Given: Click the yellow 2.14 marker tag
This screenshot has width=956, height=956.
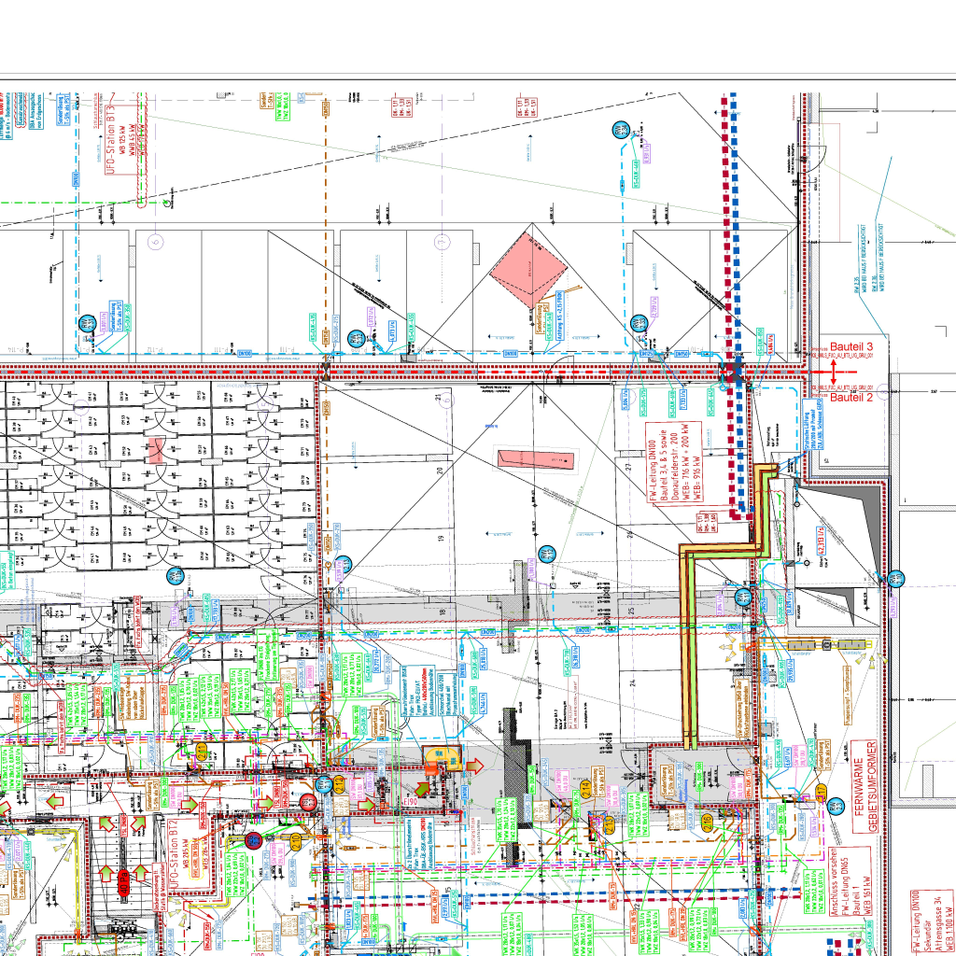Looking at the screenshot, I should [x=586, y=789].
